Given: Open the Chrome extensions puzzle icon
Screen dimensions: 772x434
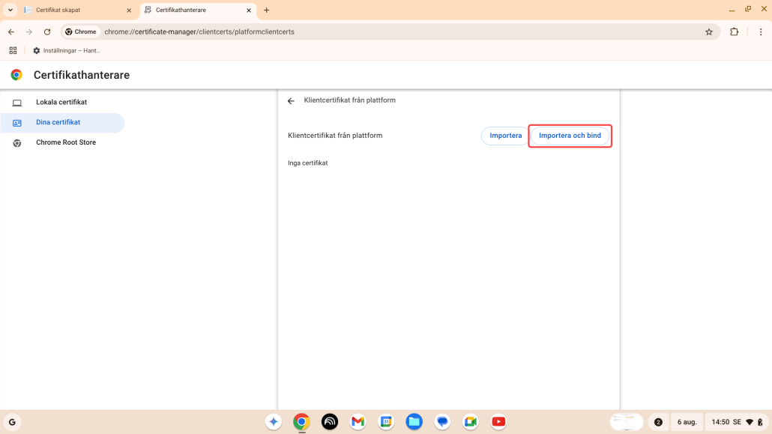Looking at the screenshot, I should click(734, 32).
